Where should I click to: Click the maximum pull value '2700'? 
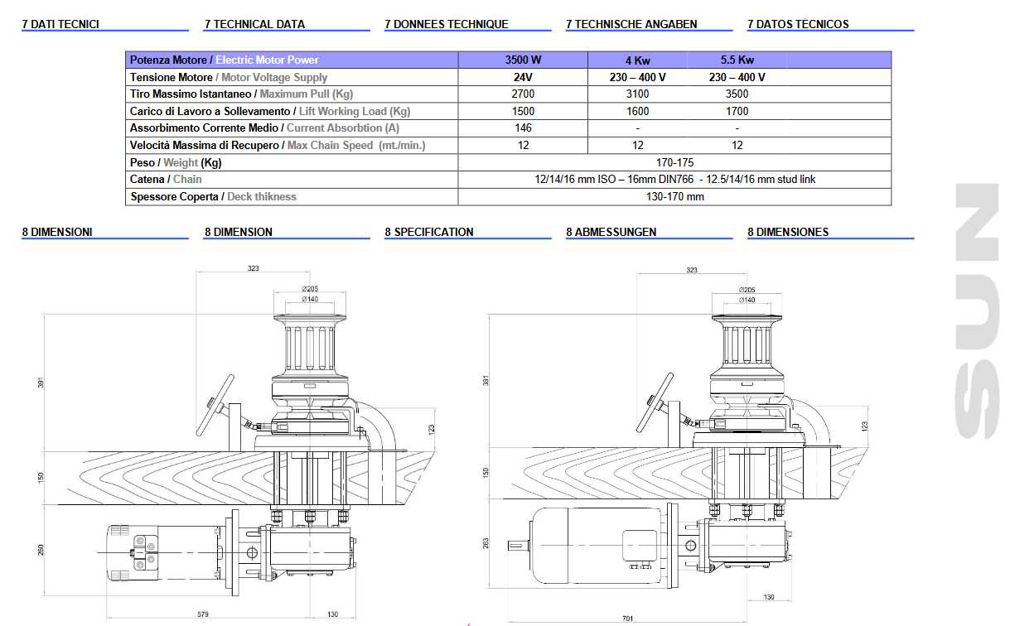coord(523,94)
